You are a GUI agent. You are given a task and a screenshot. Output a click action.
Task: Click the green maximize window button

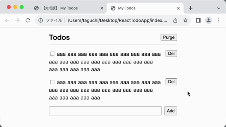pyautogui.click(x=22, y=7)
